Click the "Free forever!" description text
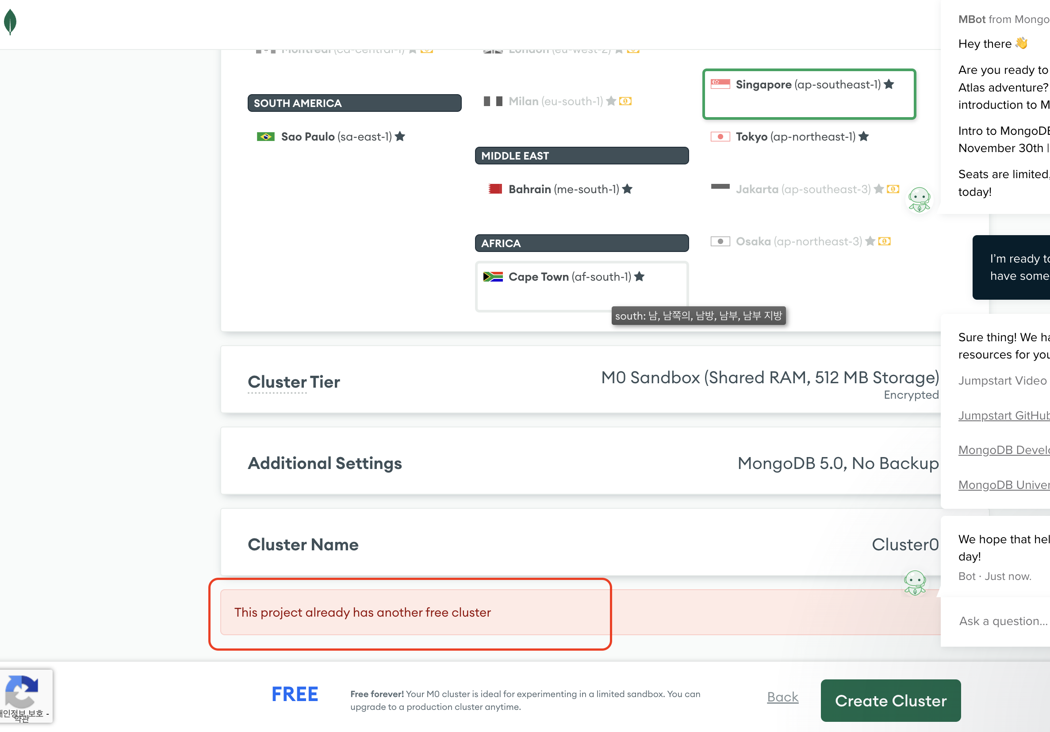This screenshot has width=1050, height=732. pyautogui.click(x=525, y=701)
